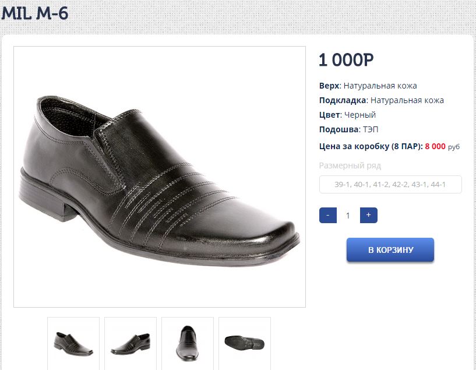Click the Подкладка lining line

coord(382,100)
